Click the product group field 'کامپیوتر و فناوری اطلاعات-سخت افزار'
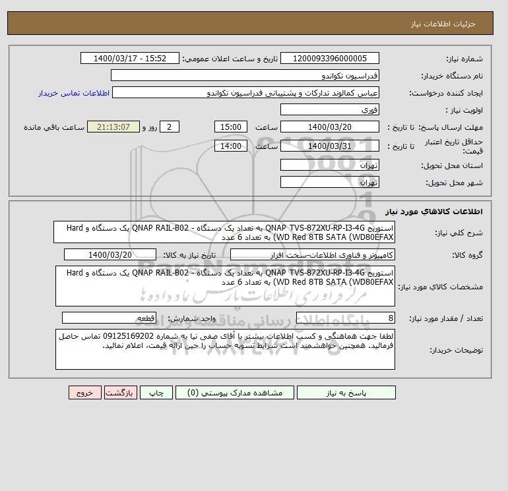508x491 pixels. pyautogui.click(x=313, y=254)
